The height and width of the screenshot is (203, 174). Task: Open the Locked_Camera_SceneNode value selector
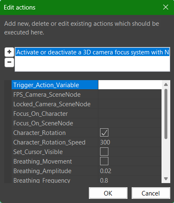(130, 104)
